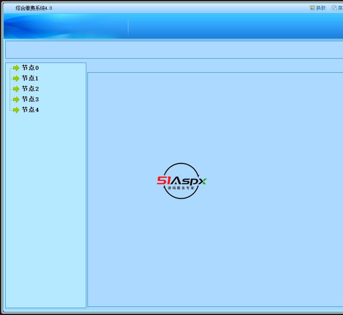Select the 节点0 tree node label
The width and height of the screenshot is (343, 315).
(x=30, y=68)
